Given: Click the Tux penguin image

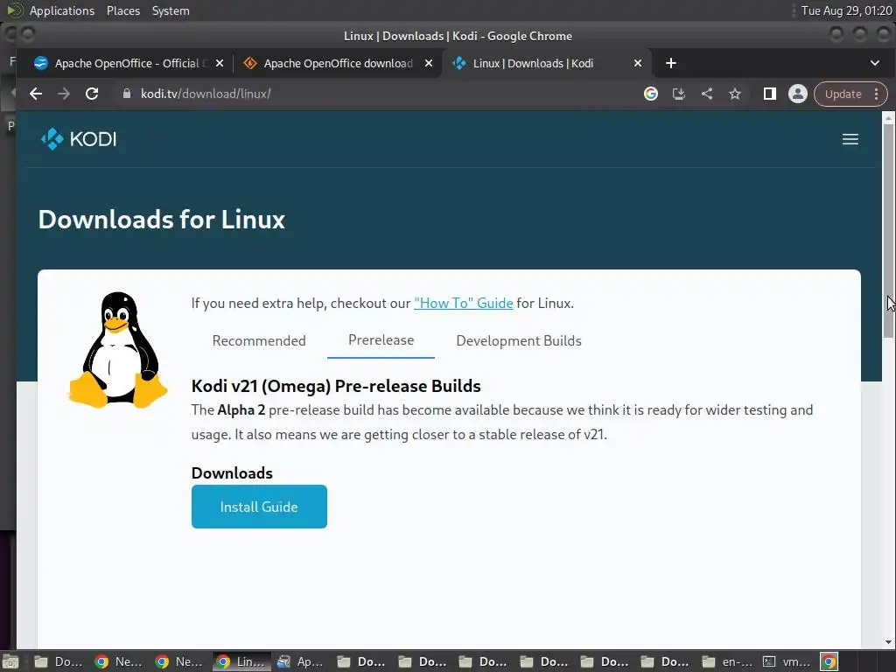Looking at the screenshot, I should click(118, 350).
